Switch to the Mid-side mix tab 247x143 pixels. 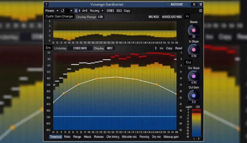click(129, 137)
